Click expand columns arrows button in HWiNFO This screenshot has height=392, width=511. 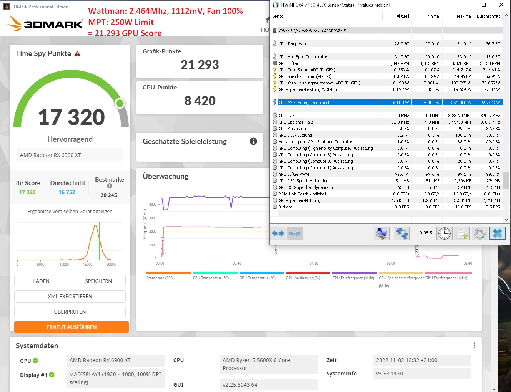pos(278,233)
